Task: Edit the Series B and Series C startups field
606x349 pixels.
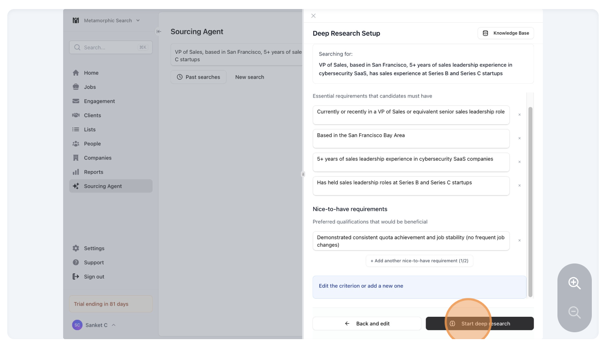Action: pos(411,186)
